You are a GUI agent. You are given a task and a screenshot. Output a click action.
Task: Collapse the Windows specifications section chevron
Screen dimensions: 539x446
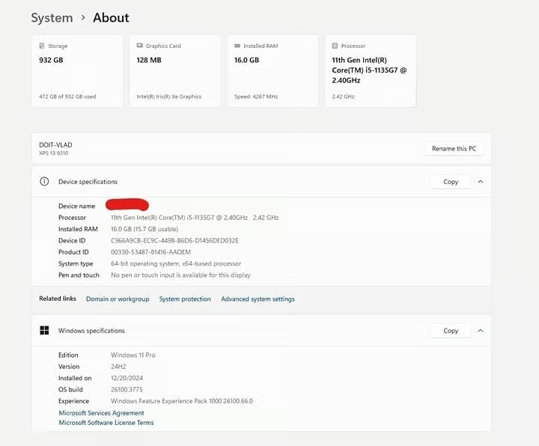tap(481, 331)
